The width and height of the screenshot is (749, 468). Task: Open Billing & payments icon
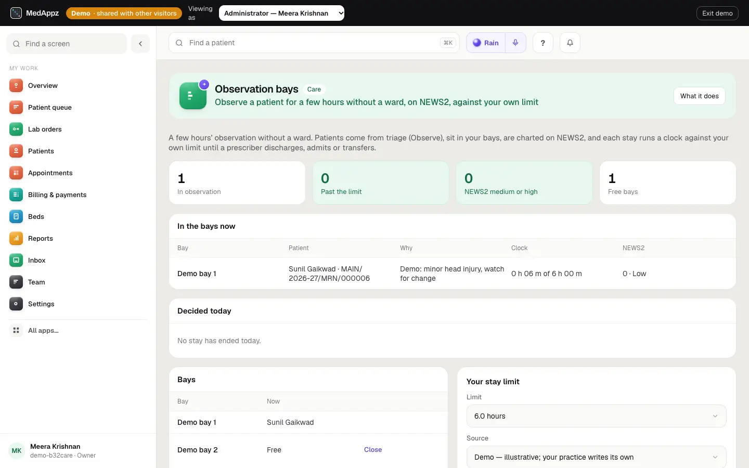[16, 194]
